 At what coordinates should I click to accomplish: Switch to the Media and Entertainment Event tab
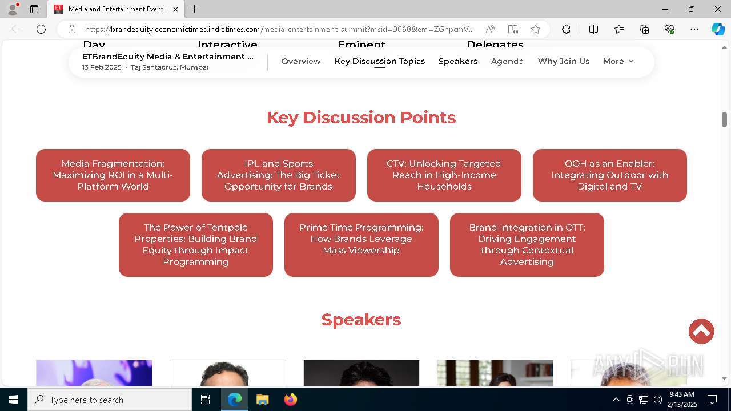click(116, 9)
